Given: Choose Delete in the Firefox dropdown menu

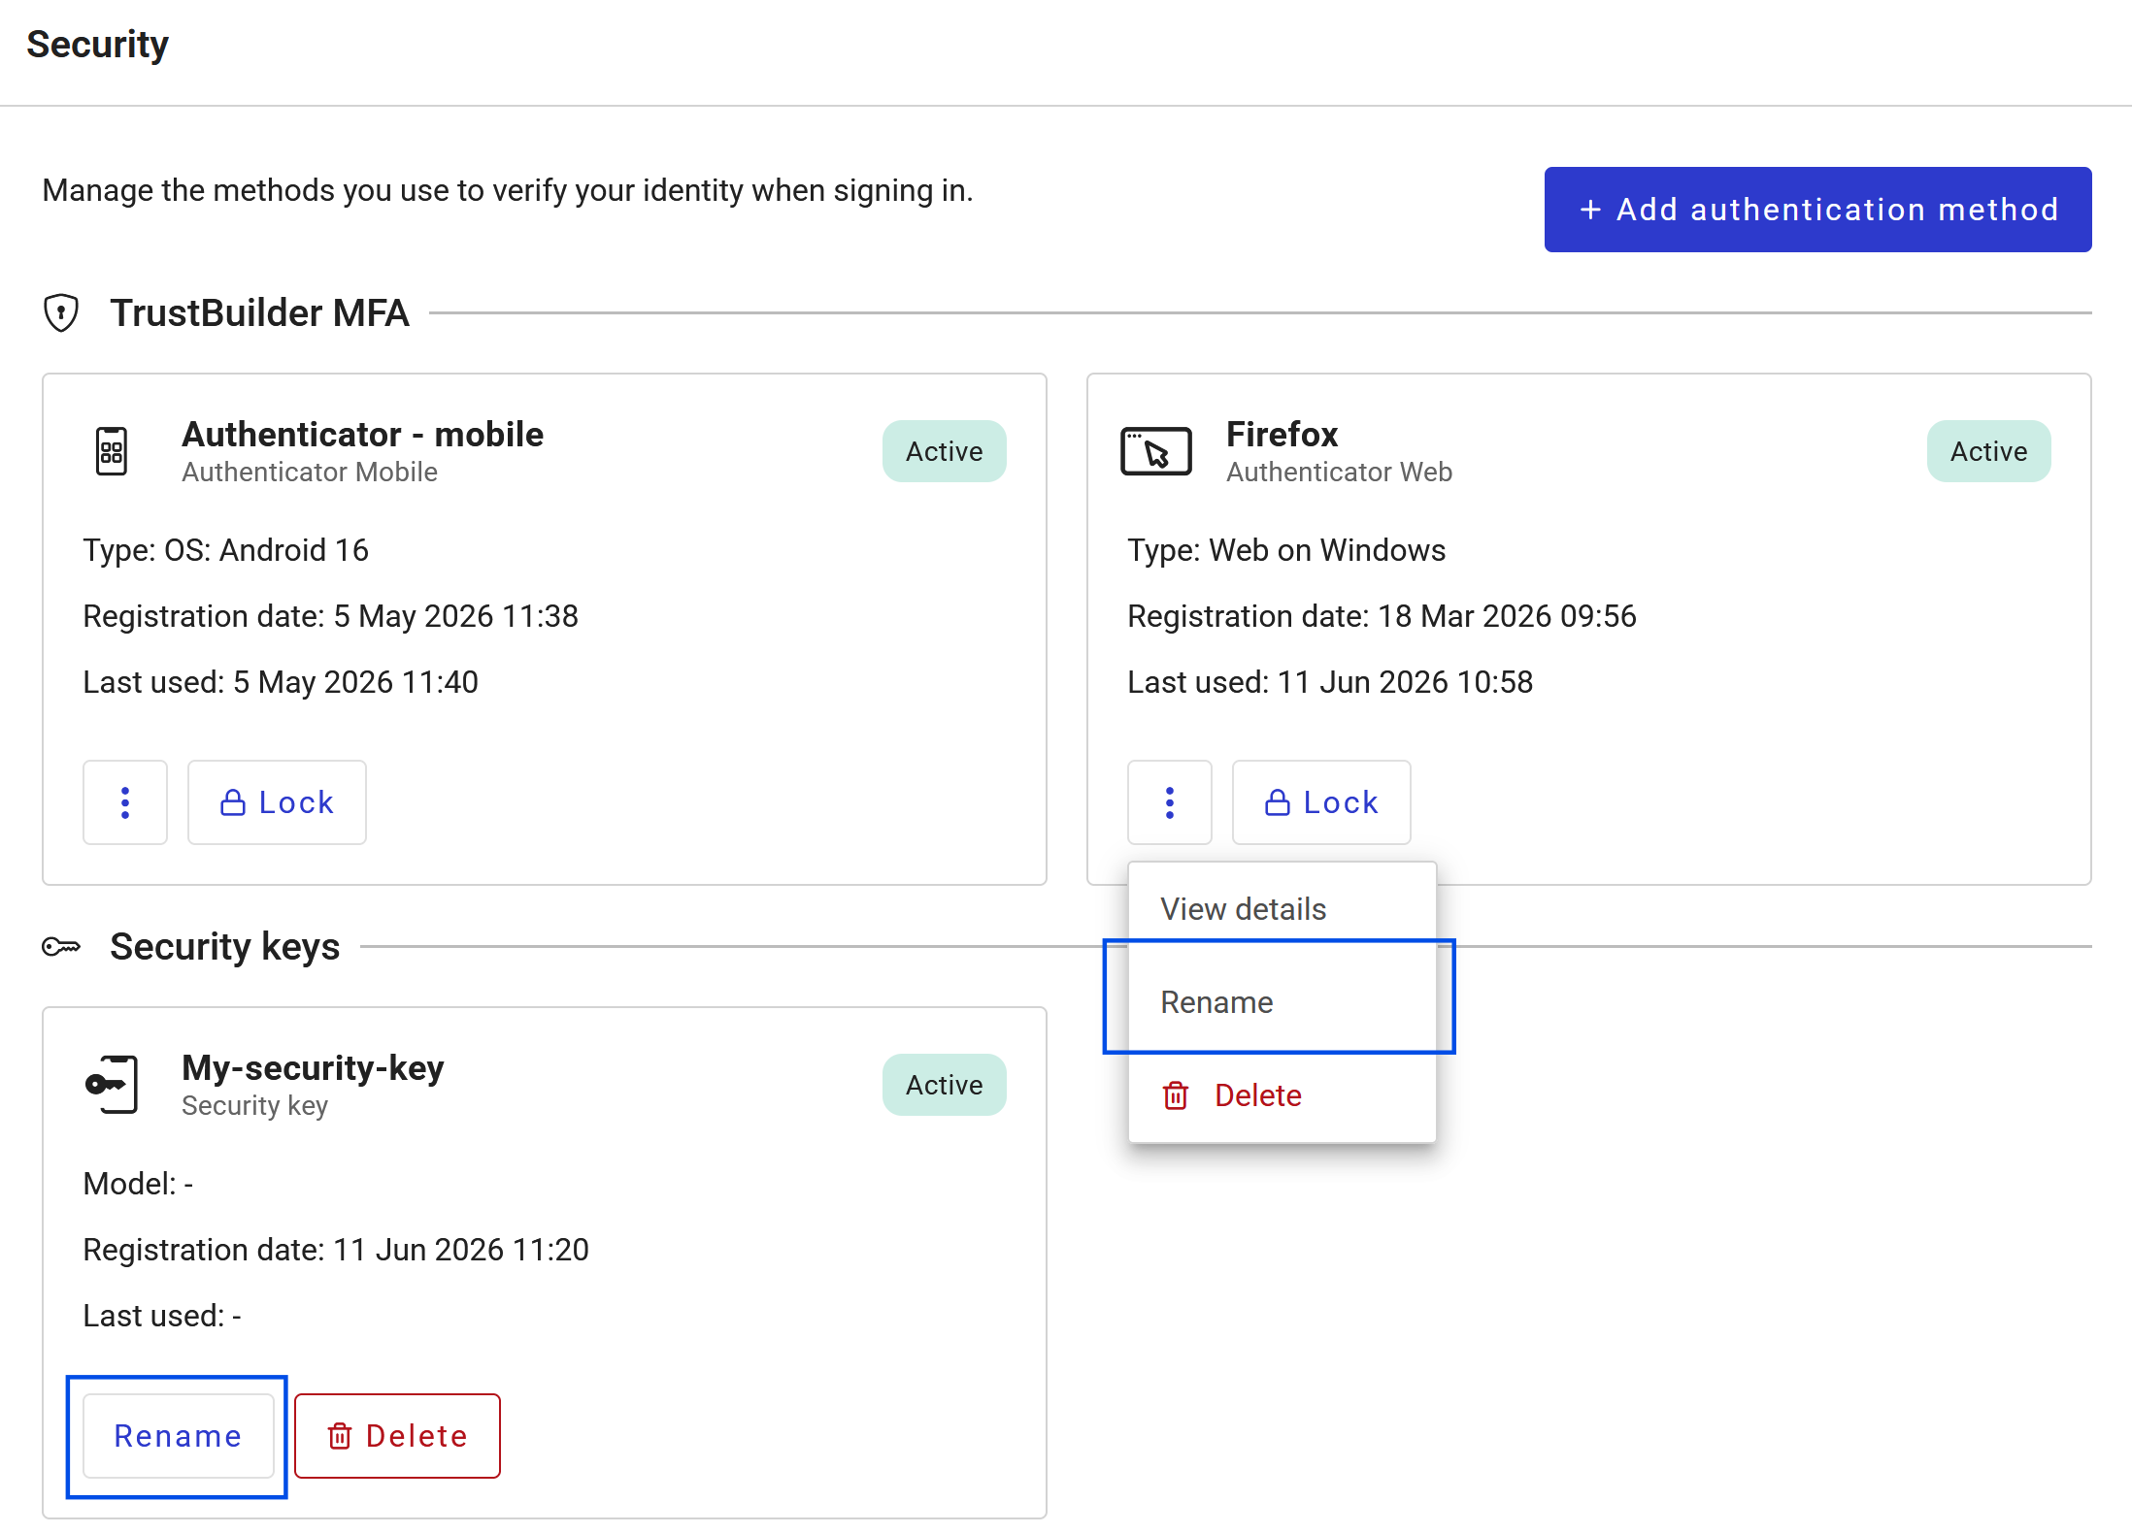Looking at the screenshot, I should point(1283,1095).
